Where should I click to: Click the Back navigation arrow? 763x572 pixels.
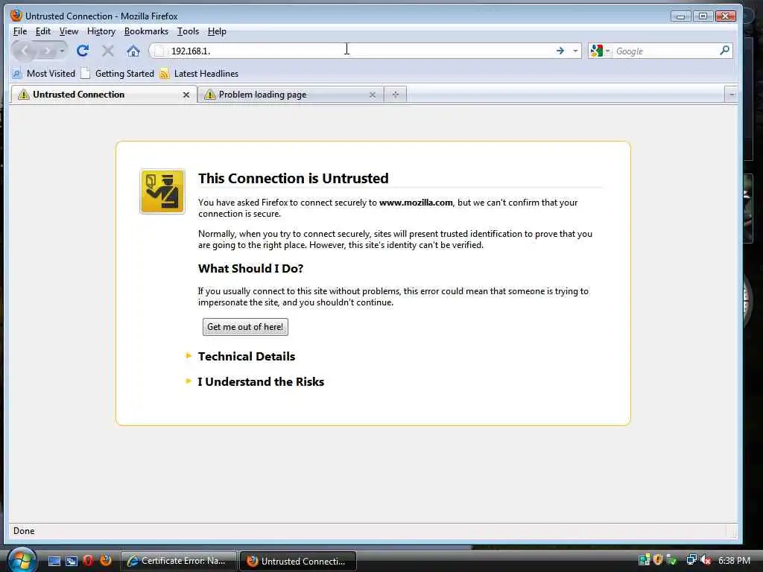[x=25, y=50]
